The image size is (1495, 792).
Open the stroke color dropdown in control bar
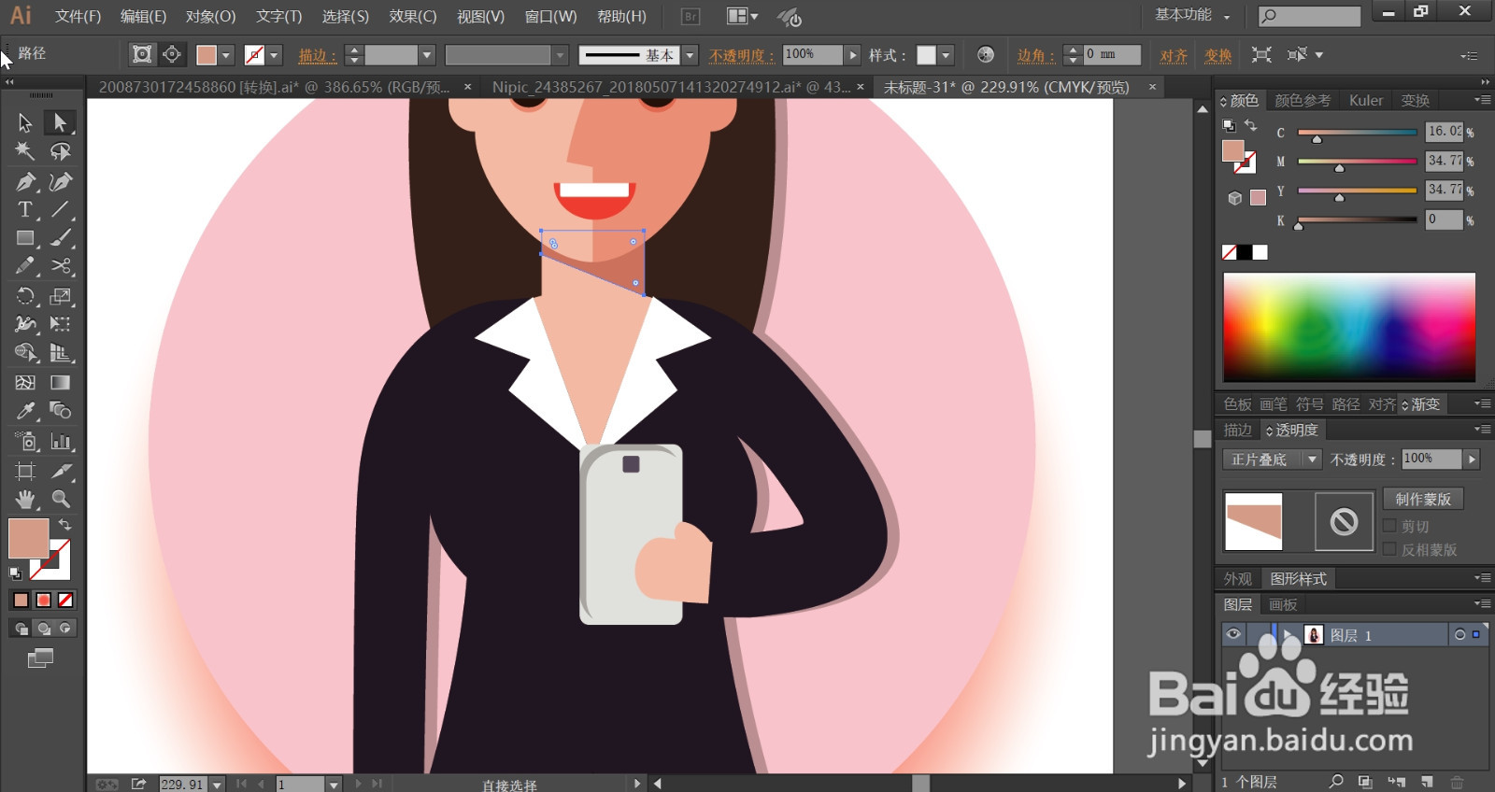pos(274,55)
